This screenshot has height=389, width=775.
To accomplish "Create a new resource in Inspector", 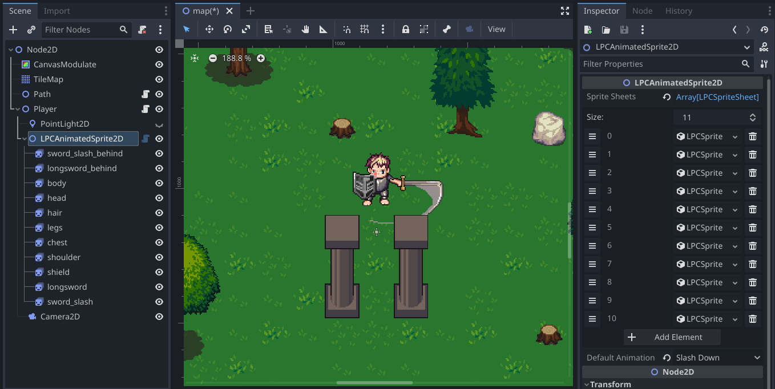I will (588, 30).
